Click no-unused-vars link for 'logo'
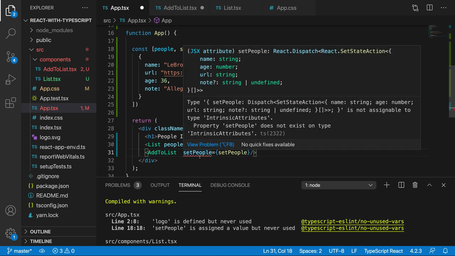 pyautogui.click(x=352, y=221)
